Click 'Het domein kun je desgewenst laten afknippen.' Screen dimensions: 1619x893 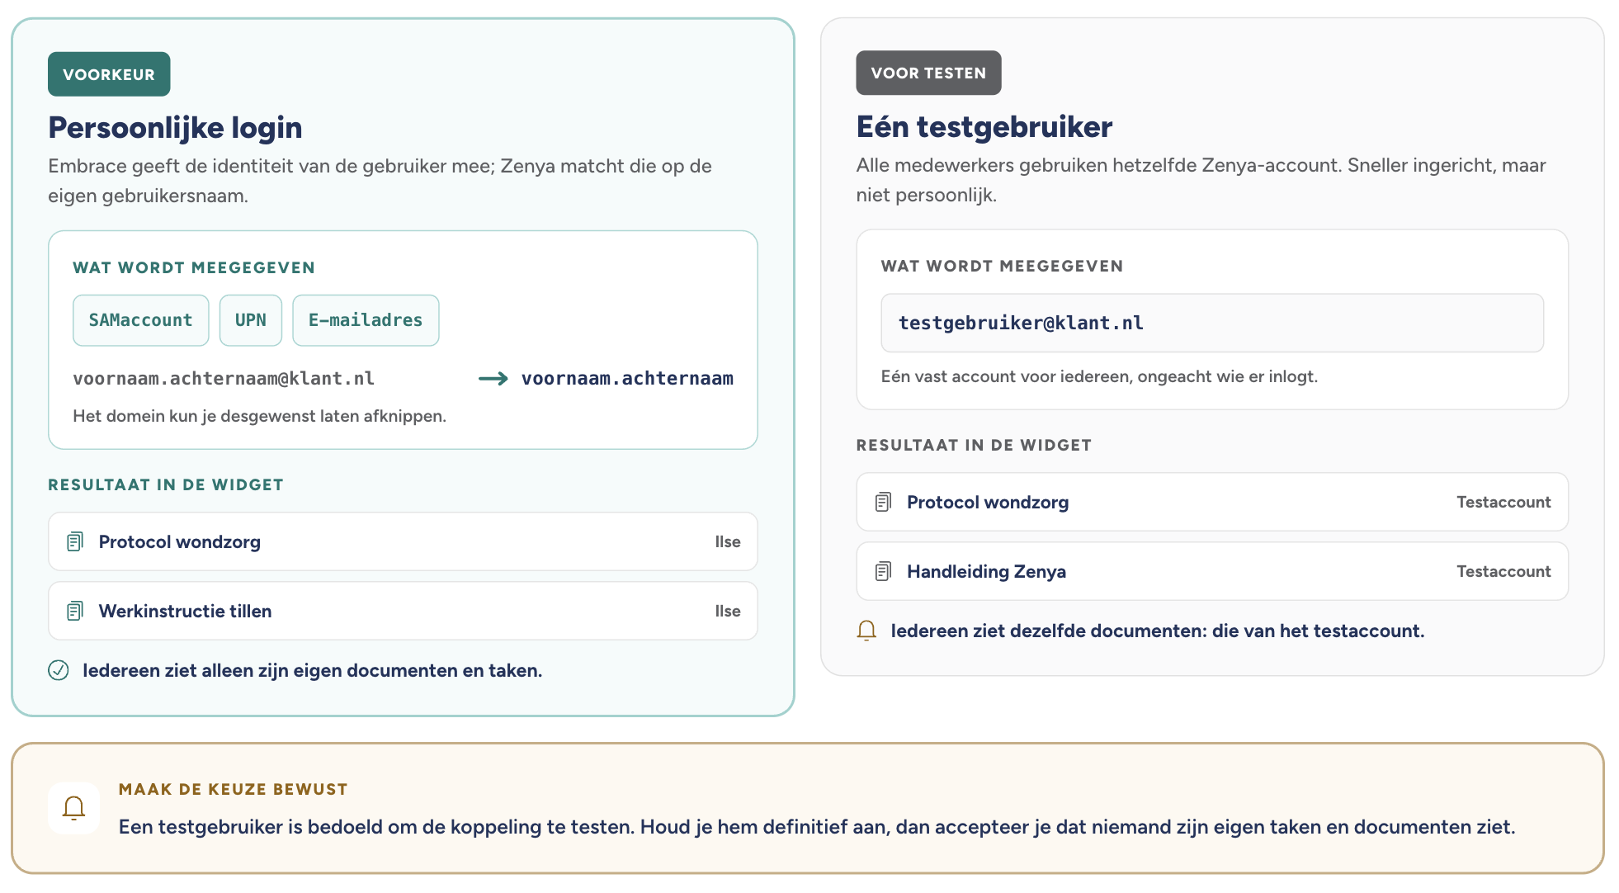(259, 416)
